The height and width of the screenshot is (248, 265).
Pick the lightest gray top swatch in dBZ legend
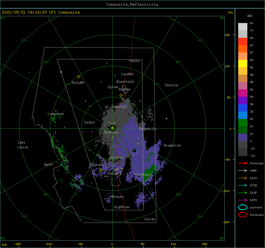tap(243, 27)
